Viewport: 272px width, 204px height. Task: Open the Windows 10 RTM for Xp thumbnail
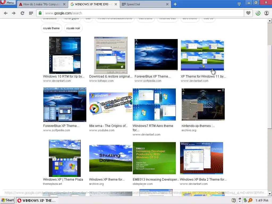coord(65,55)
